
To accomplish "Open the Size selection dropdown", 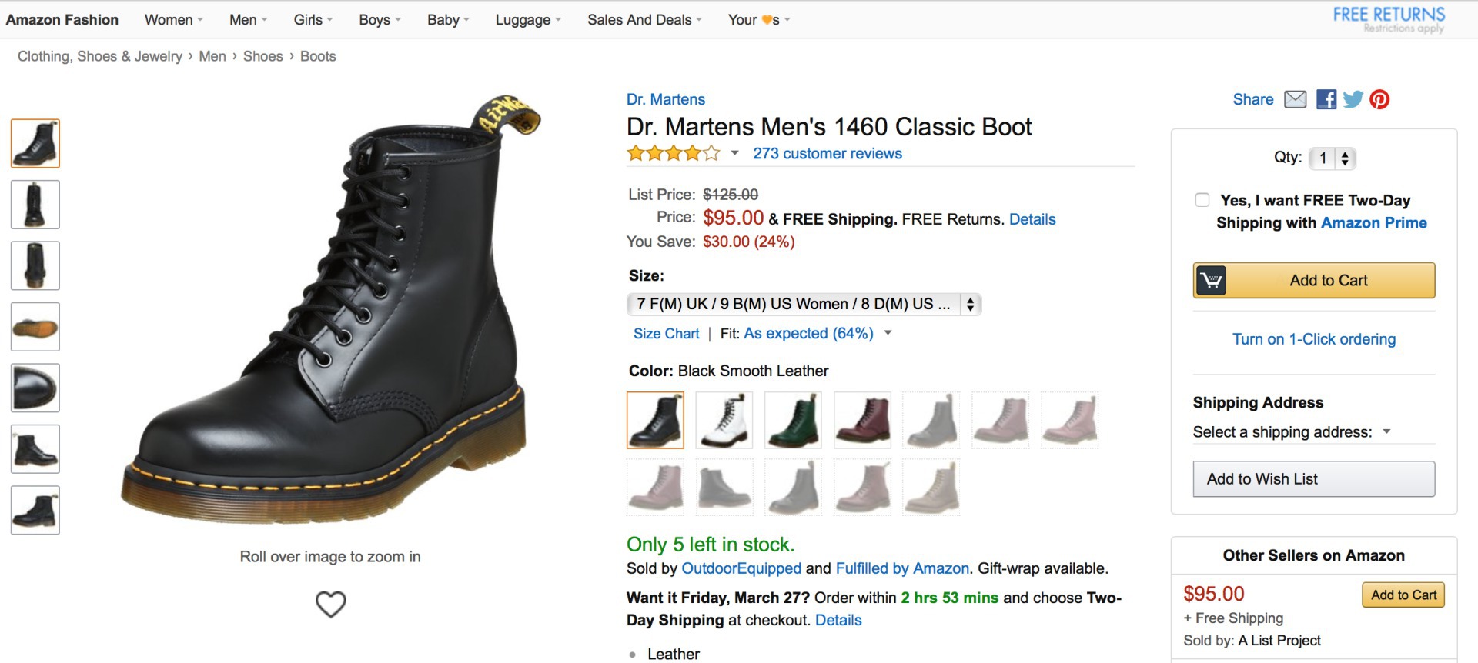I will click(804, 304).
